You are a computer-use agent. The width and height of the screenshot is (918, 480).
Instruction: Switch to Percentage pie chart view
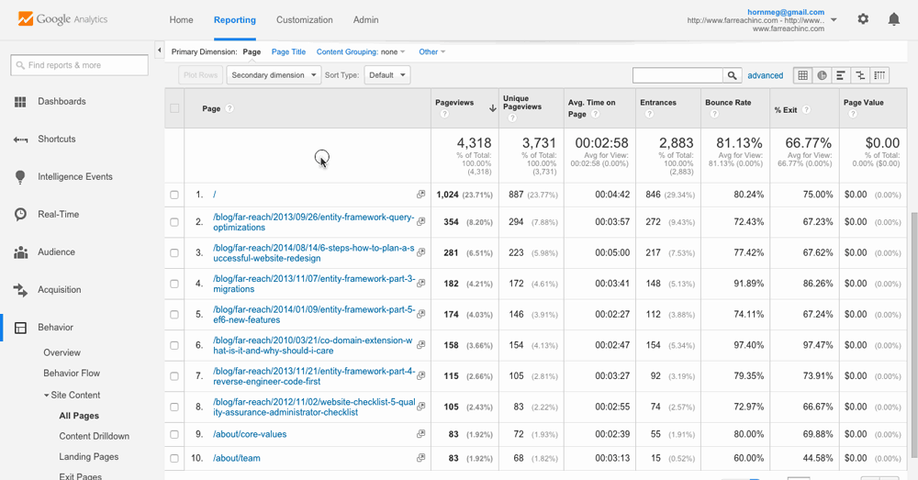click(x=822, y=75)
